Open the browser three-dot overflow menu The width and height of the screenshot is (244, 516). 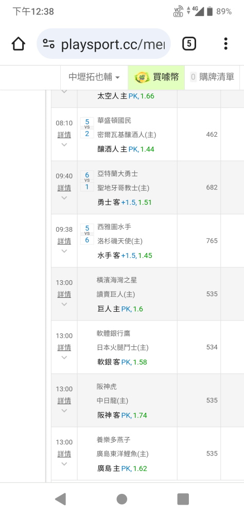[x=225, y=44]
